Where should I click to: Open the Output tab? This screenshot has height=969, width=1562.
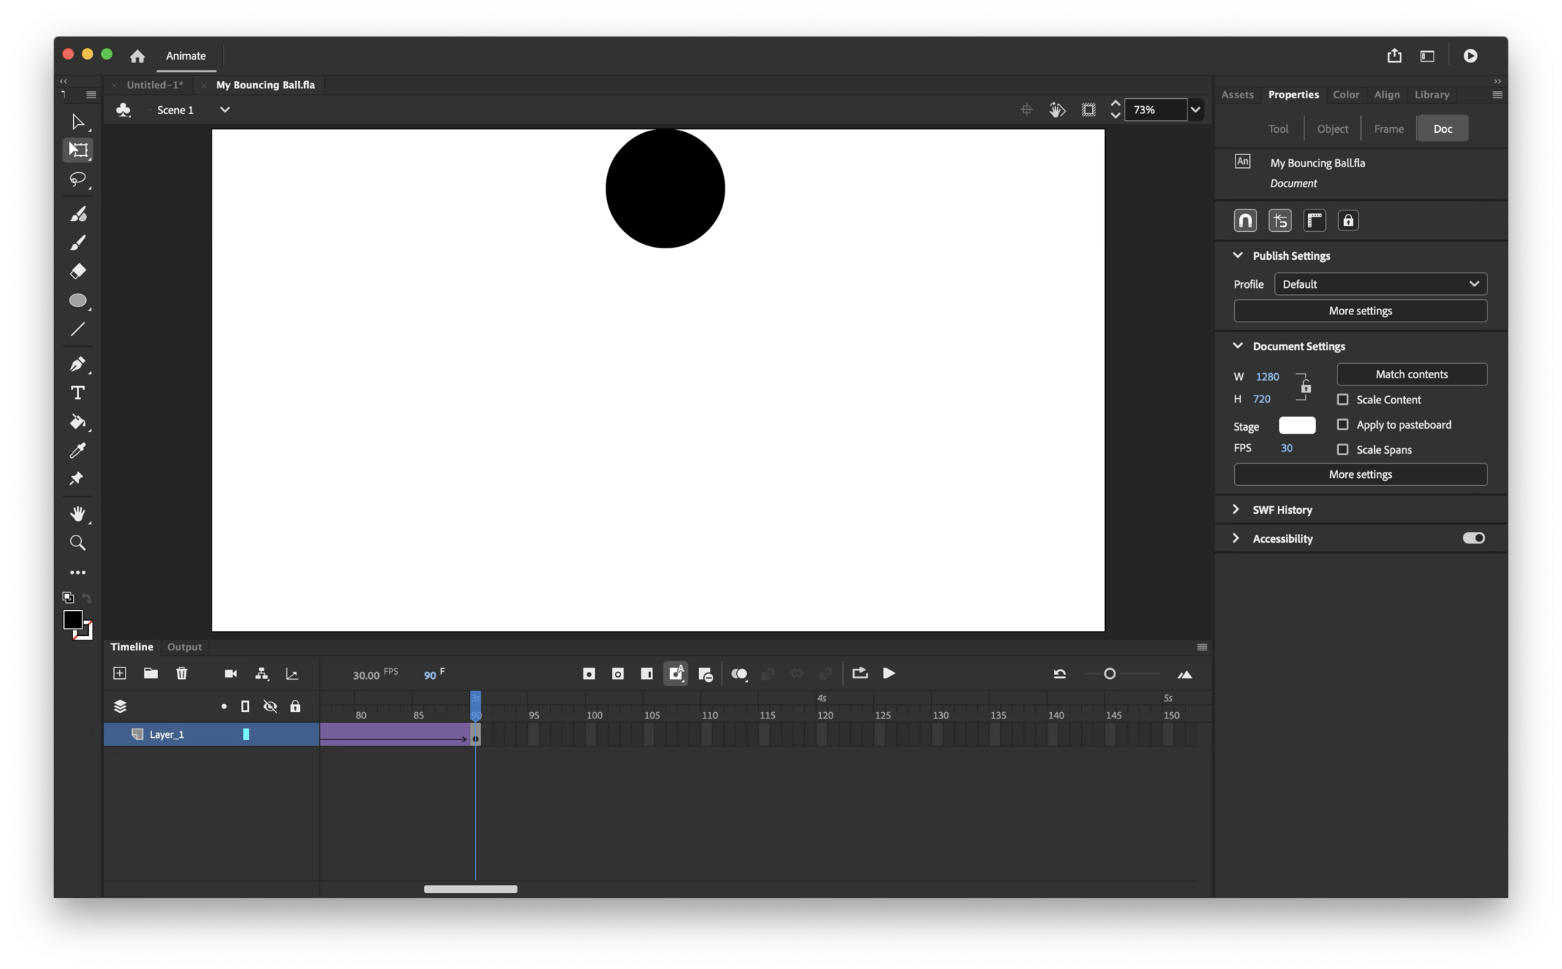tap(184, 647)
